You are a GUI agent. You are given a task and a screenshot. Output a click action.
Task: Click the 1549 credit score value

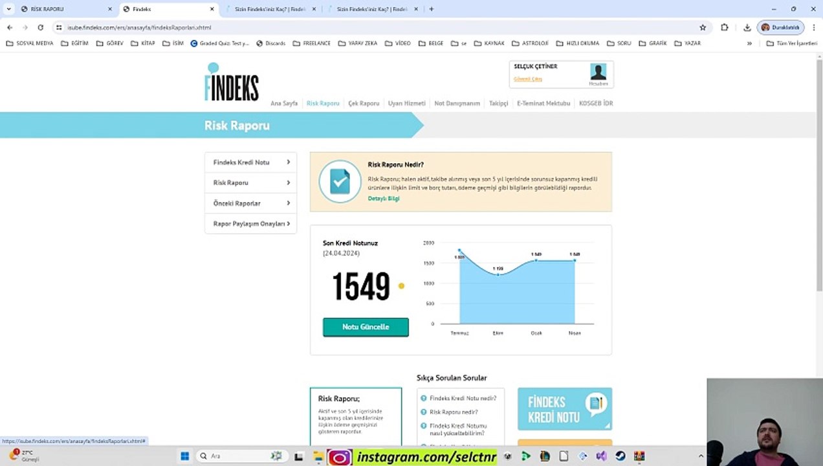[x=361, y=287]
